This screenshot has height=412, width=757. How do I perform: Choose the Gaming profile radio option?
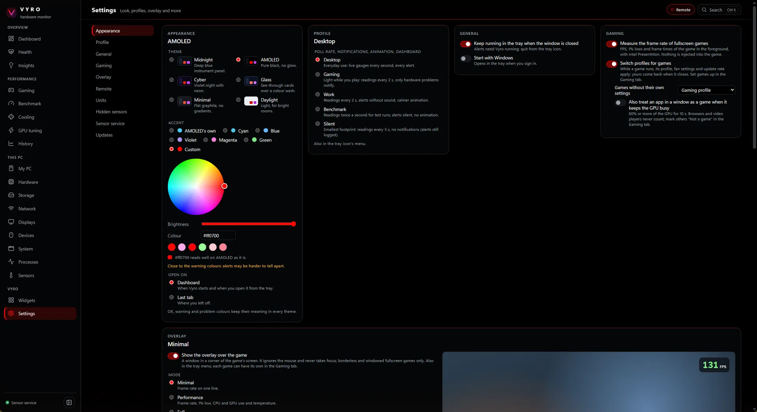coord(317,74)
